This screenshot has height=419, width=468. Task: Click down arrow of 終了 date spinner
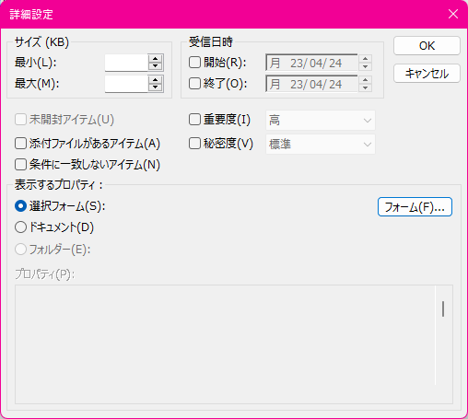[365, 87]
